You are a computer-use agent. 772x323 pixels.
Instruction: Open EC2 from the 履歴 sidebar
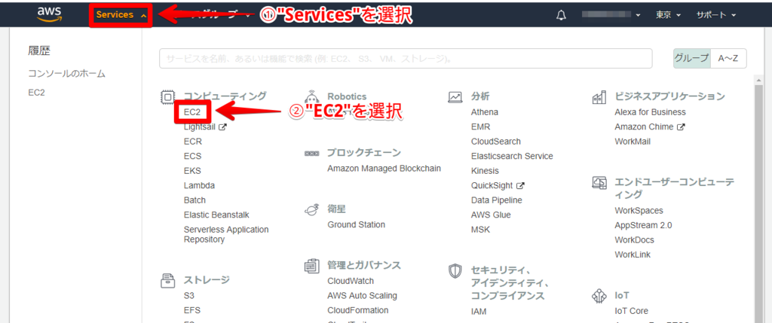pos(36,93)
